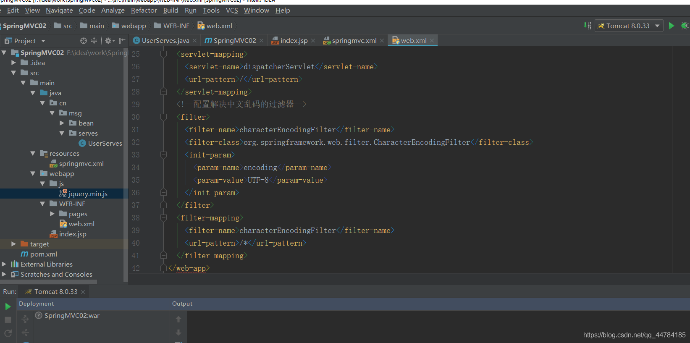The height and width of the screenshot is (343, 690).
Task: Click the up arrow in the Output pane
Action: tap(178, 319)
